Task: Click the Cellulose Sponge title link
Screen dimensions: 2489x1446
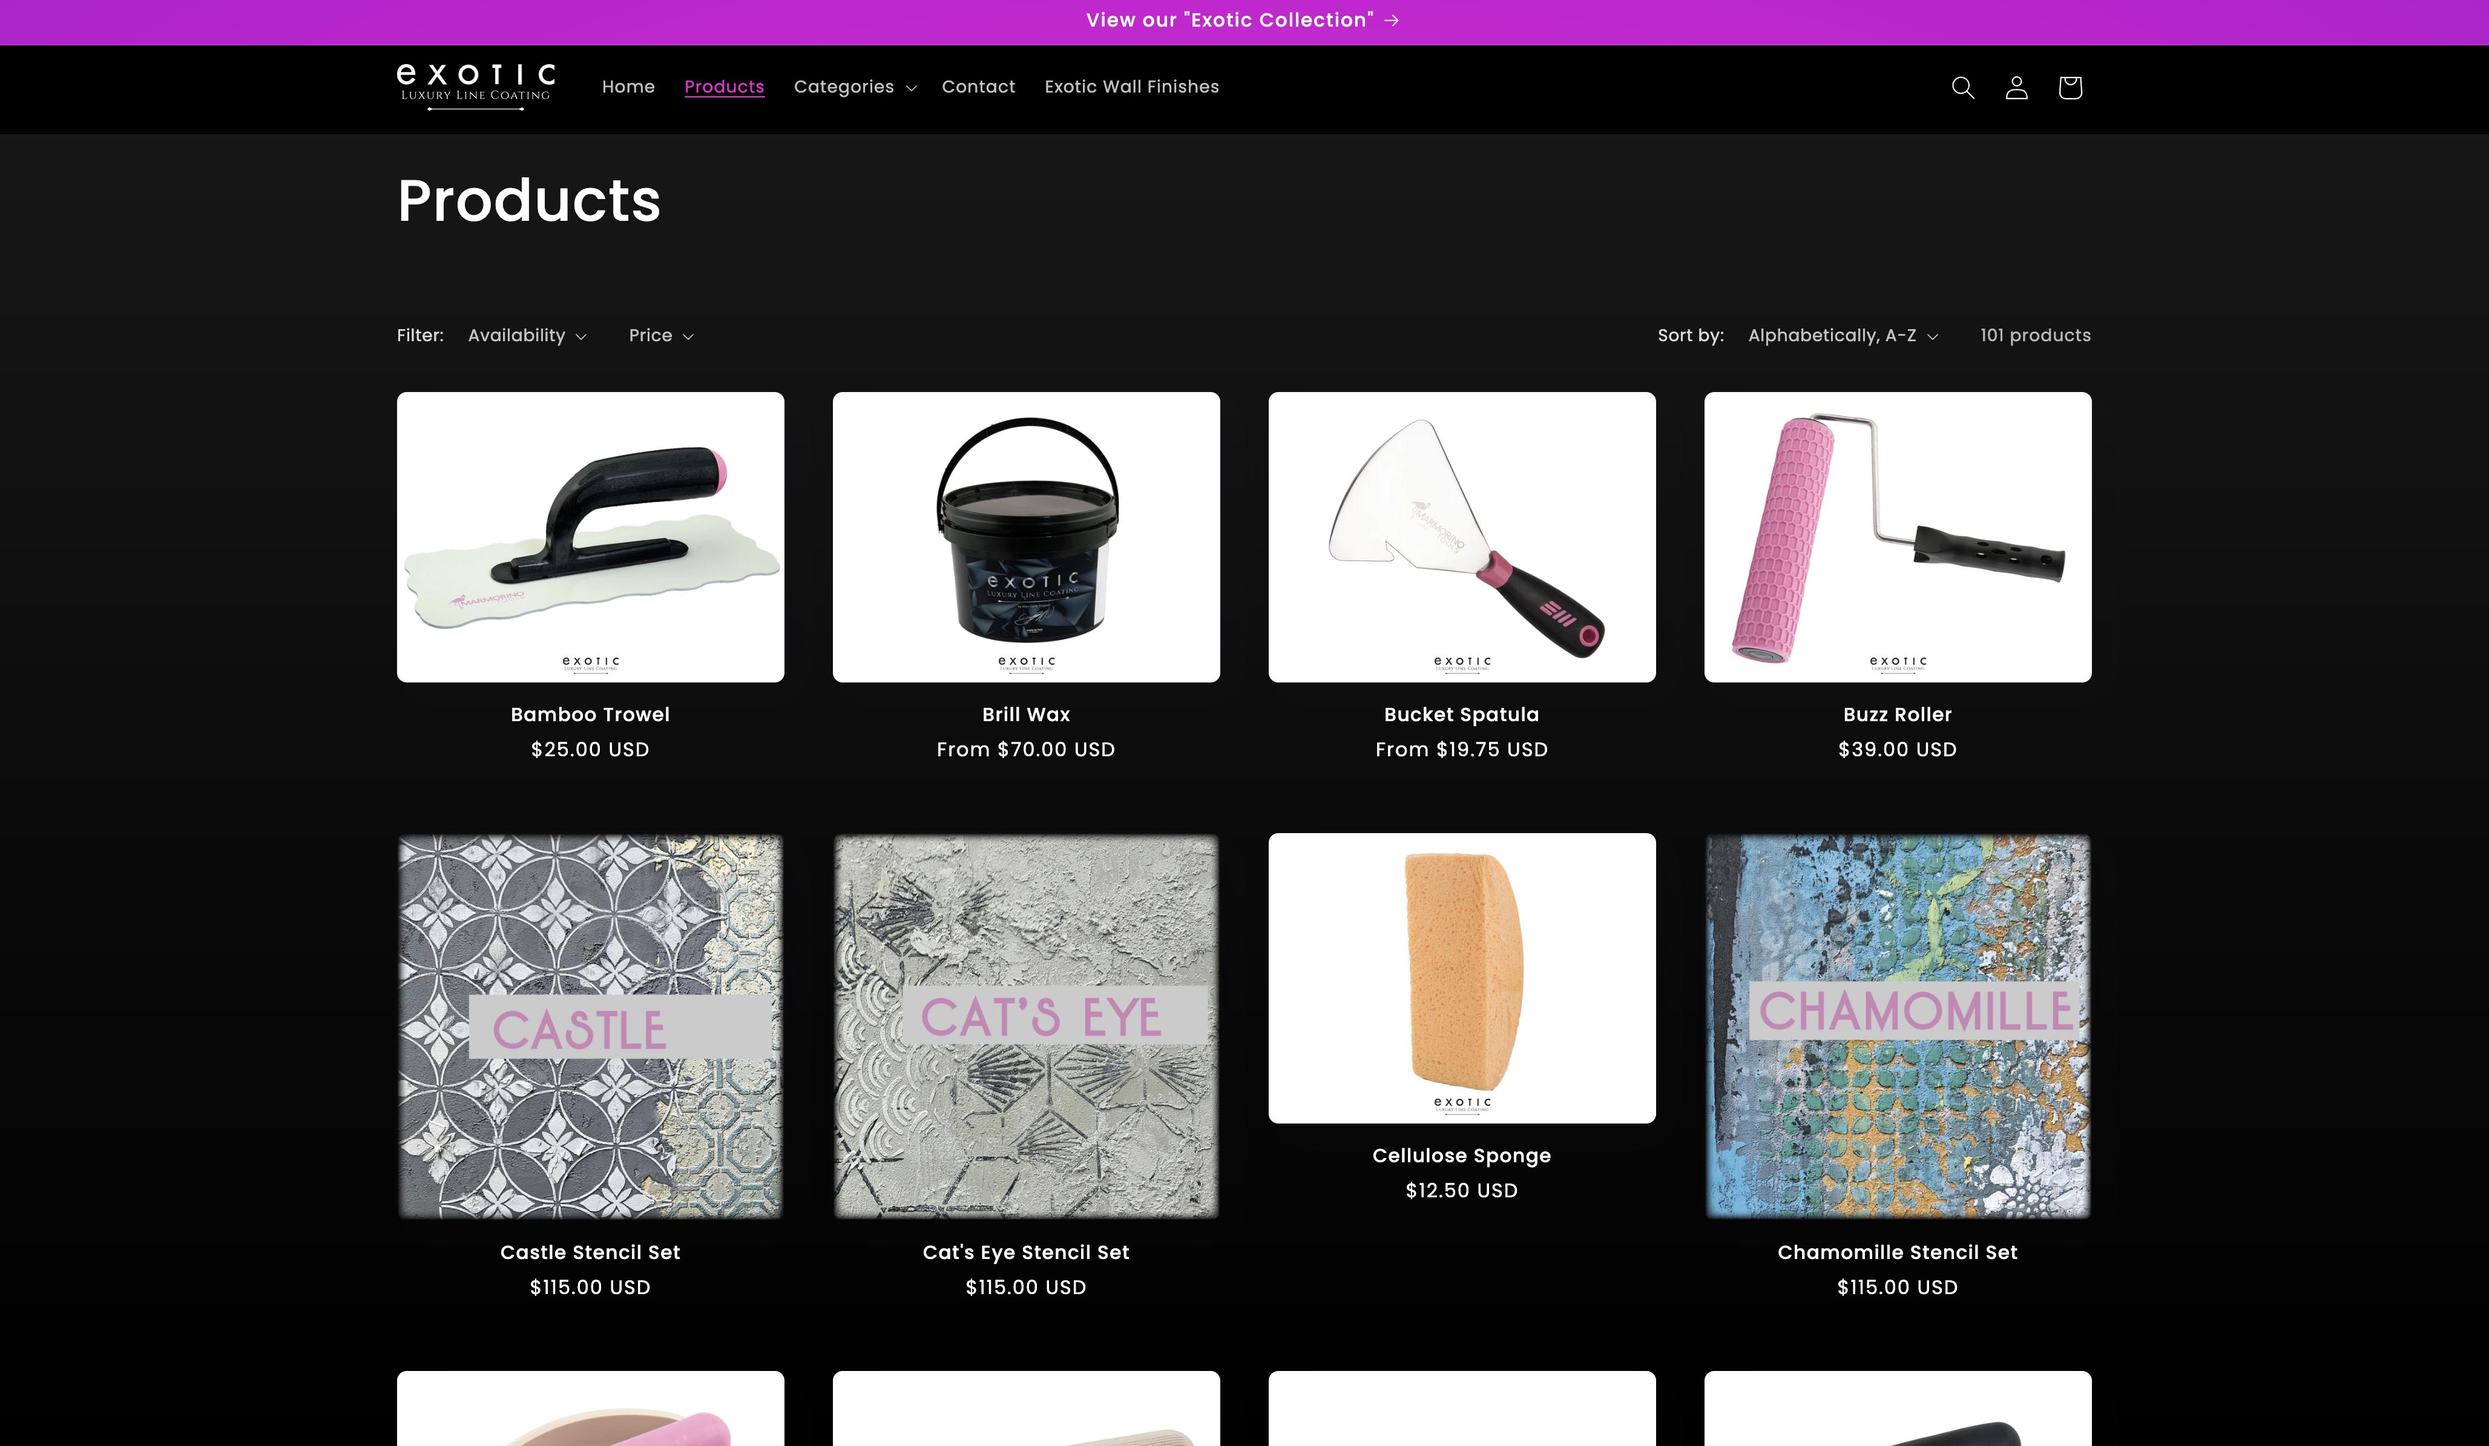Action: pyautogui.click(x=1462, y=1156)
